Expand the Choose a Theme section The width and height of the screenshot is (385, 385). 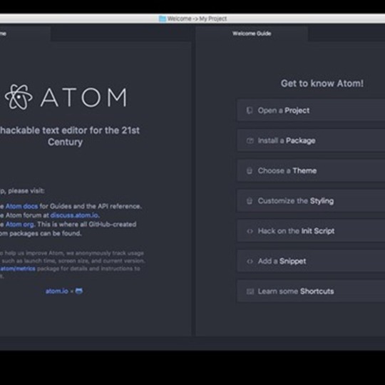pyautogui.click(x=311, y=170)
